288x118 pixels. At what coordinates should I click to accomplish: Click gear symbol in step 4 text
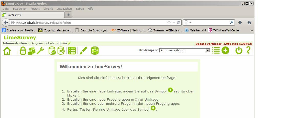coord(153,108)
